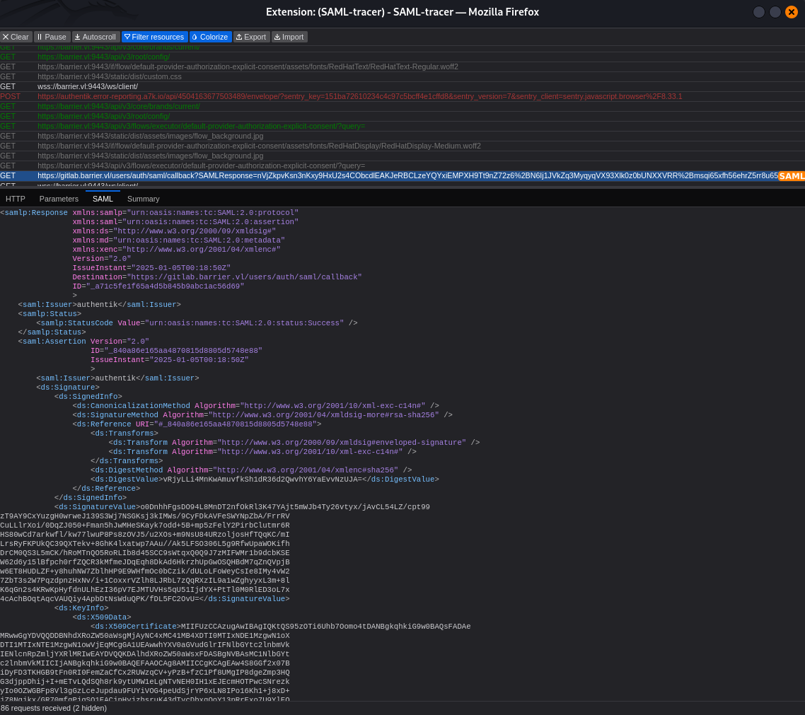This screenshot has width=805, height=715.
Task: Toggle the Colorize option
Action: click(210, 37)
